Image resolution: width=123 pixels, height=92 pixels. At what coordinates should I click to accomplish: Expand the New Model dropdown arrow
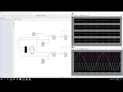coord(2,16)
